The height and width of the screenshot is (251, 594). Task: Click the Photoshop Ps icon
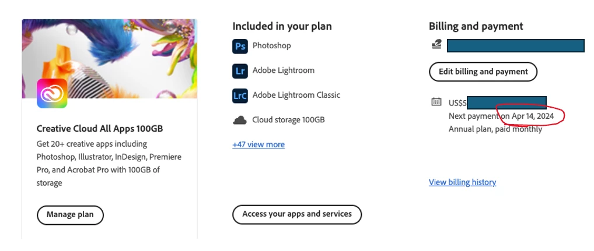tap(240, 46)
